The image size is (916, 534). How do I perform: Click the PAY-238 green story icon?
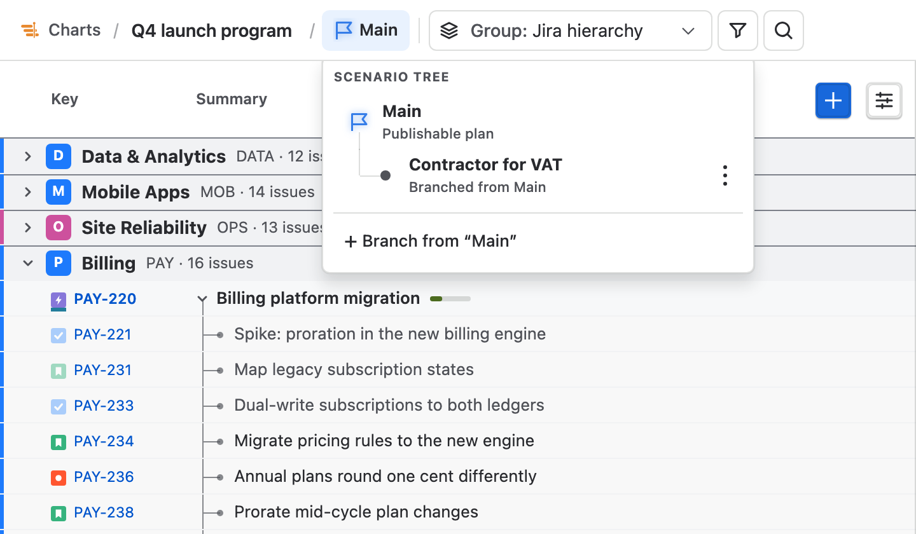59,513
